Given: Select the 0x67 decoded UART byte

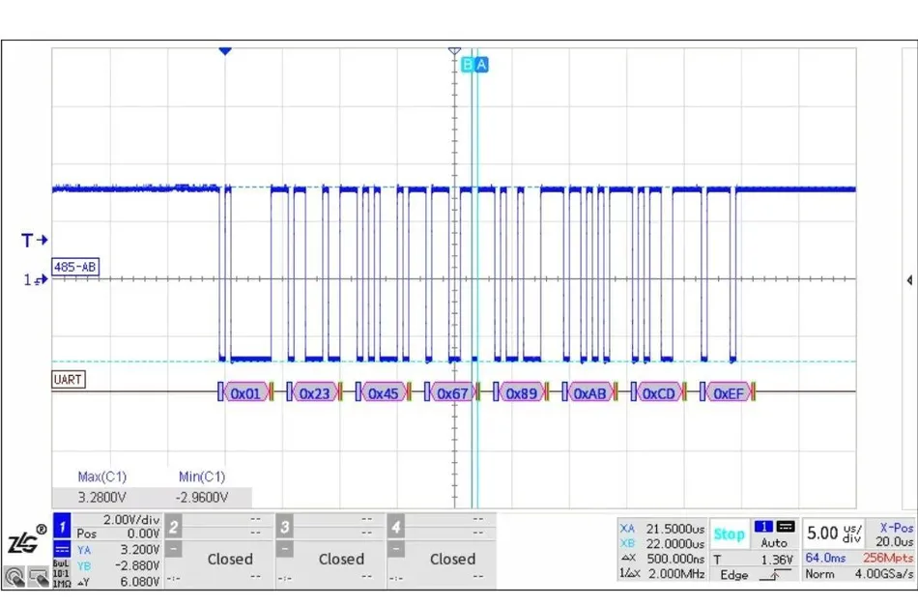Looking at the screenshot, I should pos(452,393).
